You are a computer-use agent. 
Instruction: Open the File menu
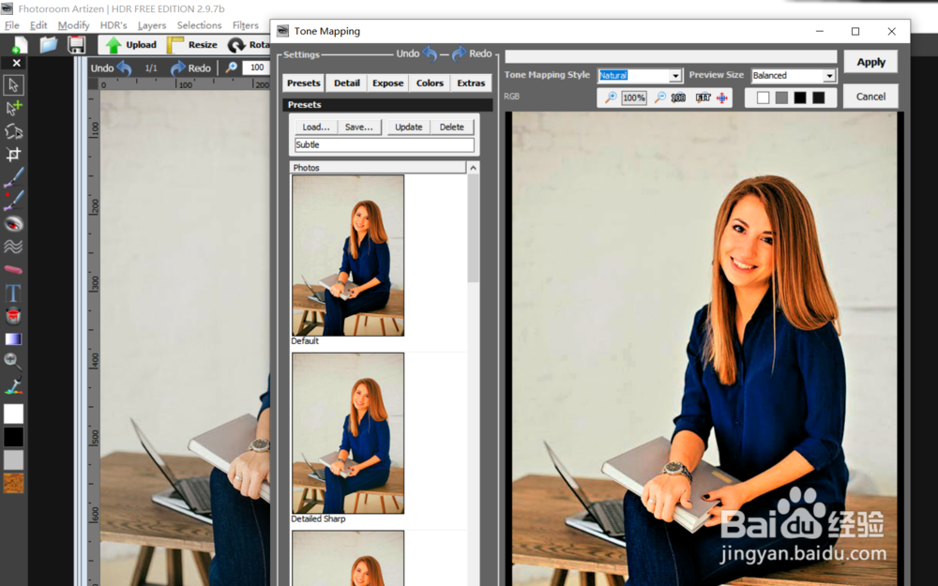pos(12,25)
